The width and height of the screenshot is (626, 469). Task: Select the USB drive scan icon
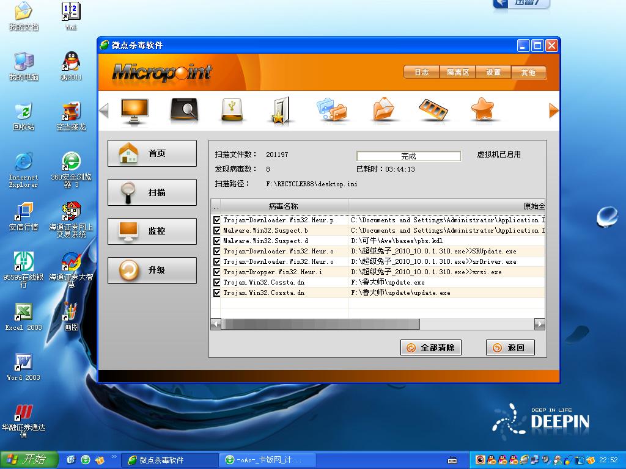pyautogui.click(x=232, y=110)
